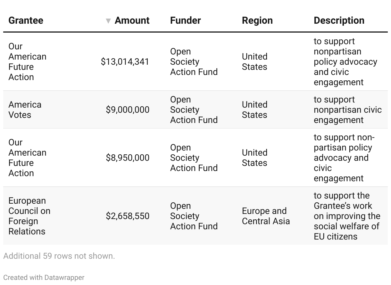Viewport: 391px width, 285px height.
Task: Sort table by Region header
Action: coord(257,20)
